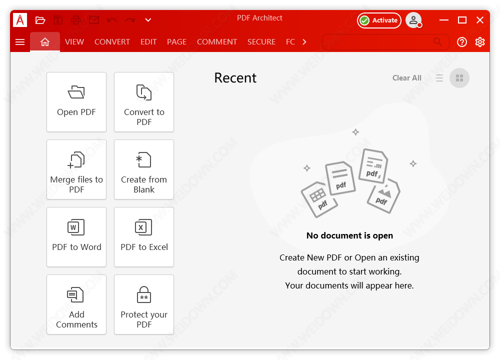Open settings with the gear icon

click(x=480, y=42)
